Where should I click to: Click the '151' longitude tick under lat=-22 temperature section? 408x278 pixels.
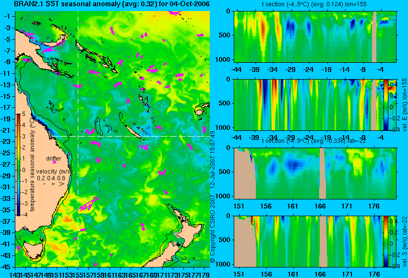point(239,206)
